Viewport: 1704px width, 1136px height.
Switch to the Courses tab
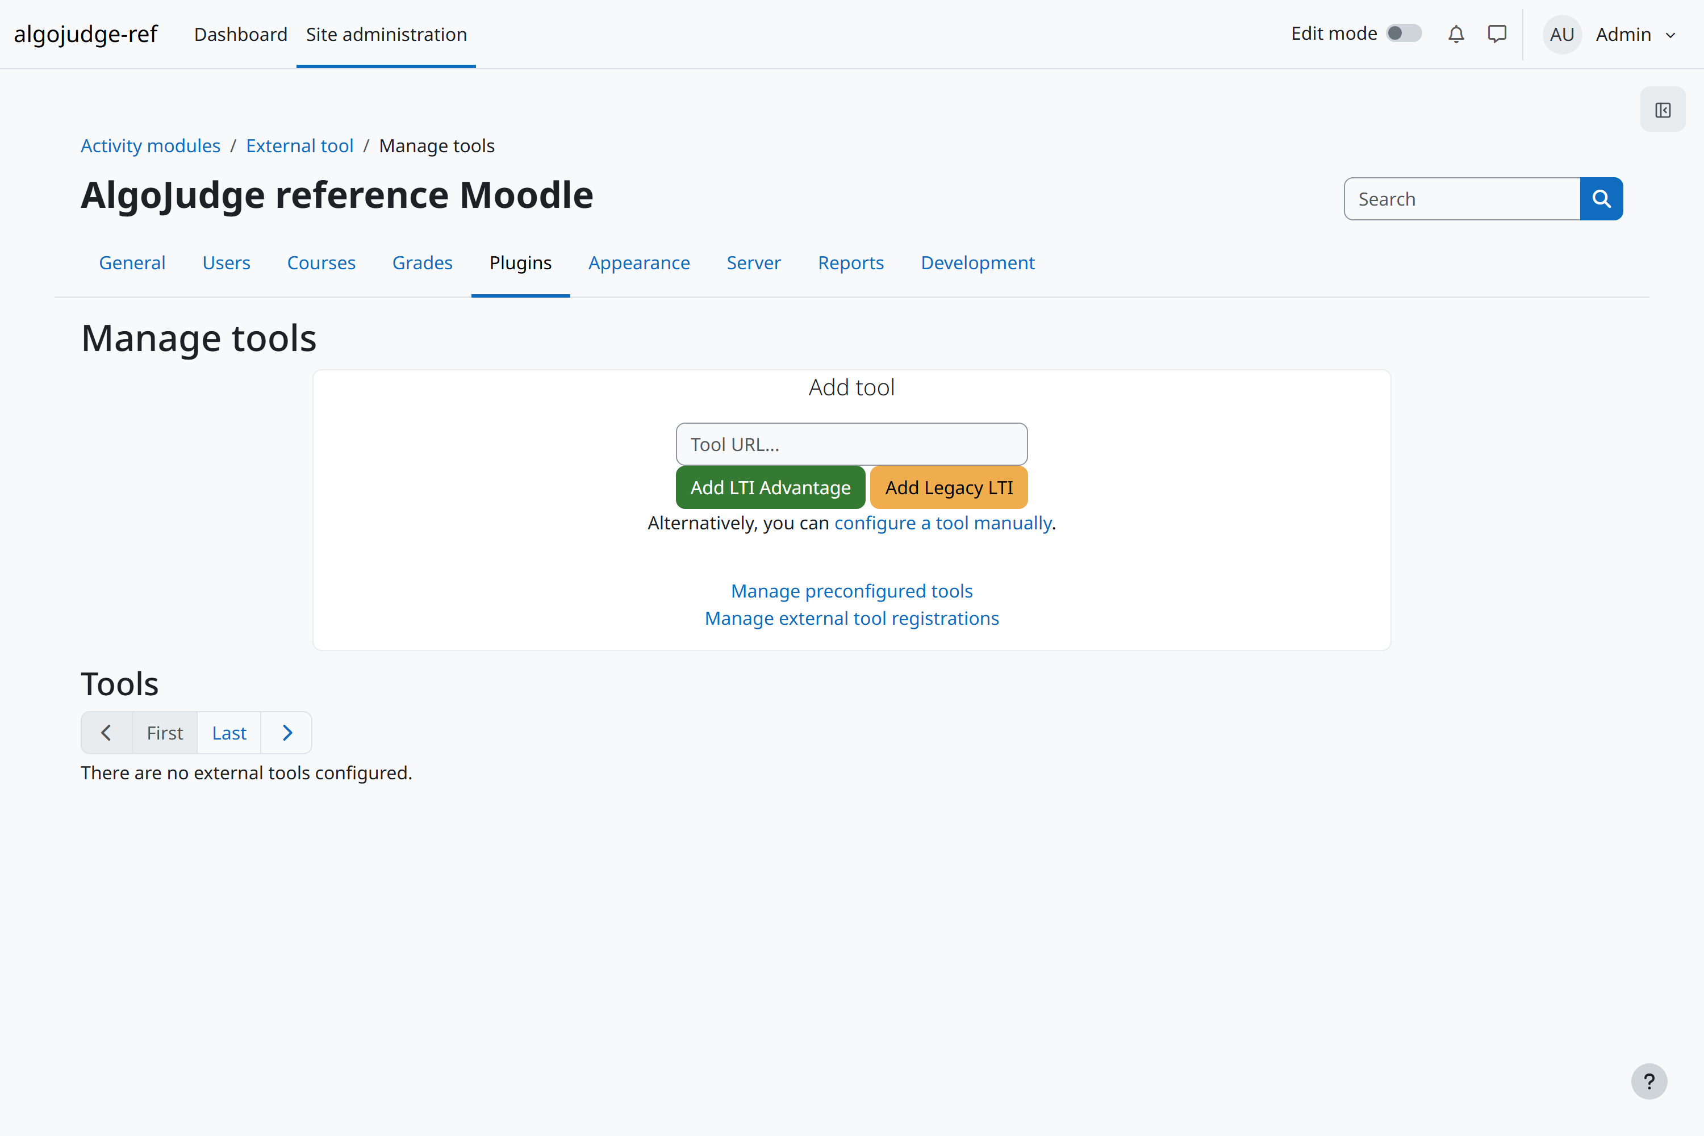coord(321,262)
